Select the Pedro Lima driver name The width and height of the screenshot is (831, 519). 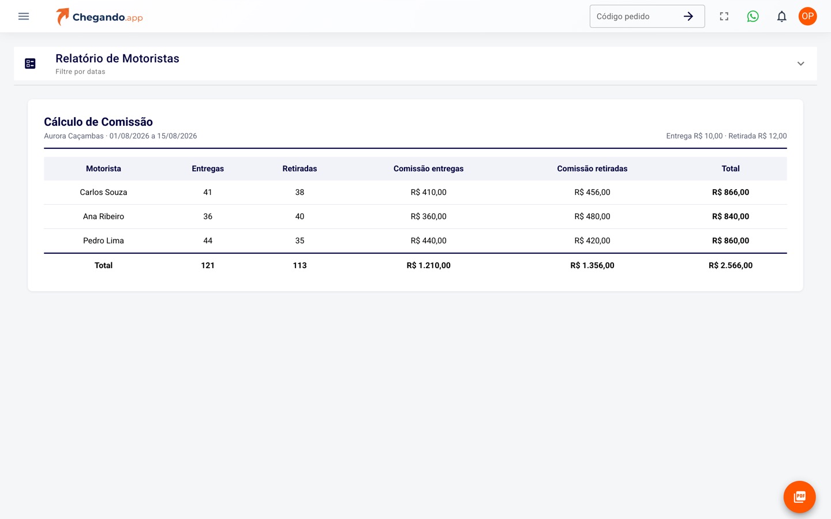click(x=103, y=240)
